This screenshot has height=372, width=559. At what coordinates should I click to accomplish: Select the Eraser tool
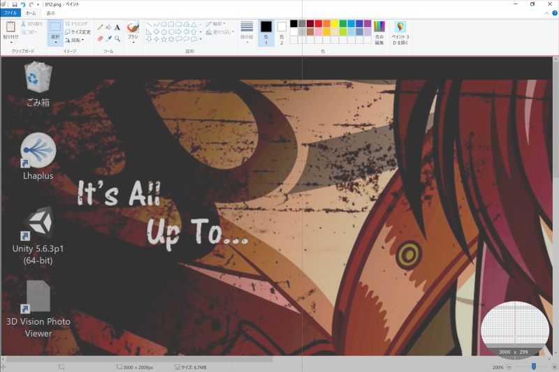coord(100,38)
